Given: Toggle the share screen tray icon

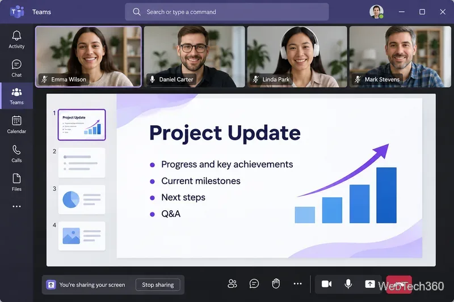Looking at the screenshot, I should pyautogui.click(x=370, y=284).
